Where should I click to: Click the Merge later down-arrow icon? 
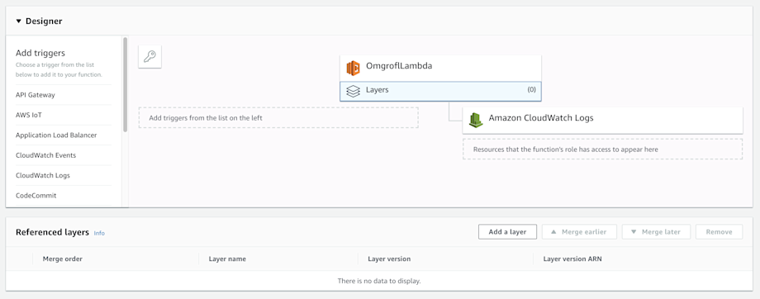coord(633,232)
